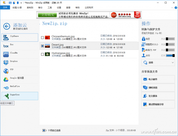Select the SugarSync hummingbird icon
This screenshot has height=136, width=178.
(x=6, y=96)
